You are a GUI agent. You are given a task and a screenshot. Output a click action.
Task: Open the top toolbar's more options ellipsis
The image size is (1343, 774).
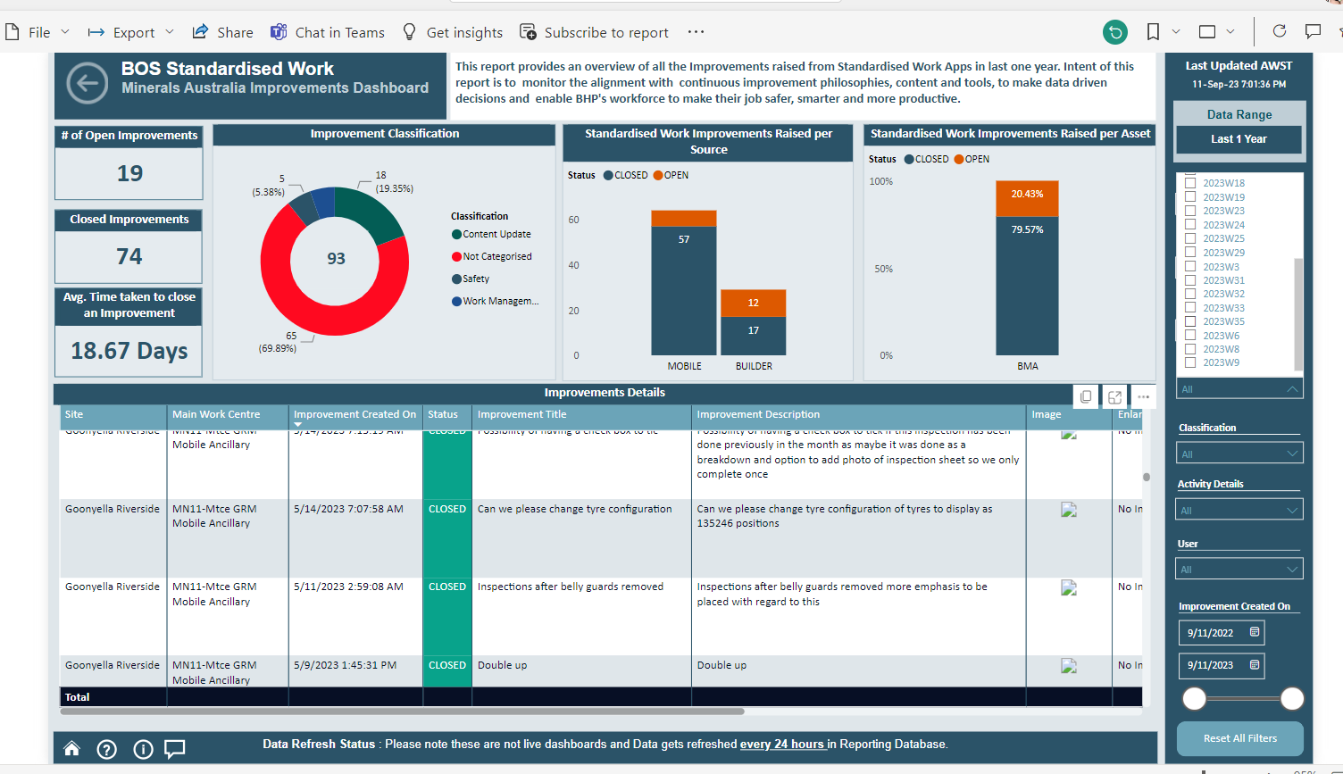pyautogui.click(x=696, y=32)
